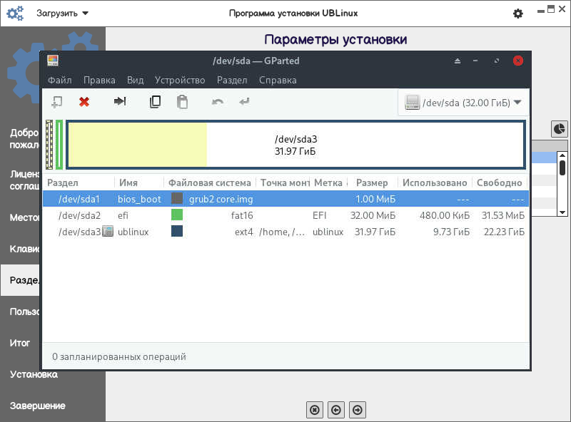Minimize the installer main window
571x422 pixels.
coord(541,11)
